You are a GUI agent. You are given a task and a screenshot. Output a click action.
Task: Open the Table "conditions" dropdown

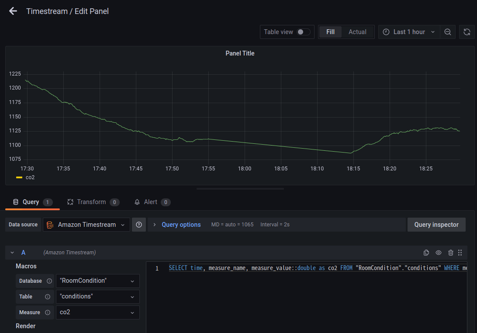[x=98, y=297]
